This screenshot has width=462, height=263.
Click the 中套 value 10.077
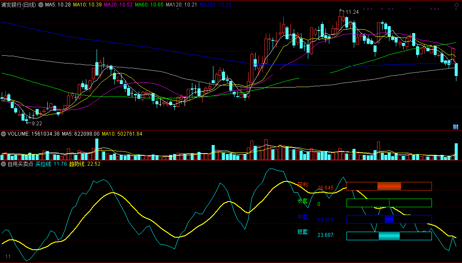click(325, 220)
